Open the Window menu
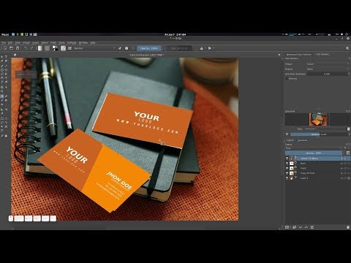 pyautogui.click(x=83, y=42)
